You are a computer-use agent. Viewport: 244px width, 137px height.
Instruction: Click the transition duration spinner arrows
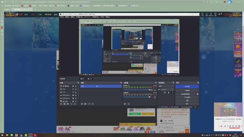click(173, 90)
